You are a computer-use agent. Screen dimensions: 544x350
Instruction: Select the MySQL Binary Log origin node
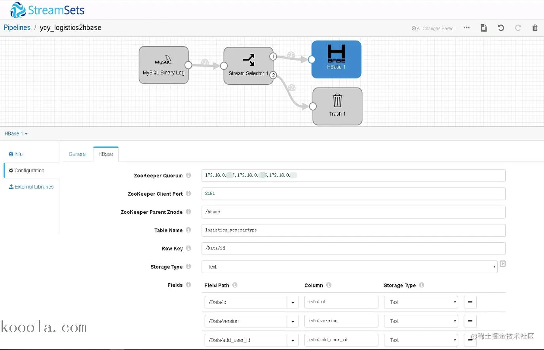(164, 65)
